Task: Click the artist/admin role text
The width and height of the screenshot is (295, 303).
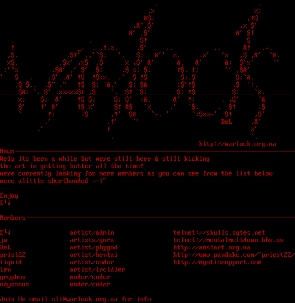Action: pyautogui.click(x=92, y=233)
